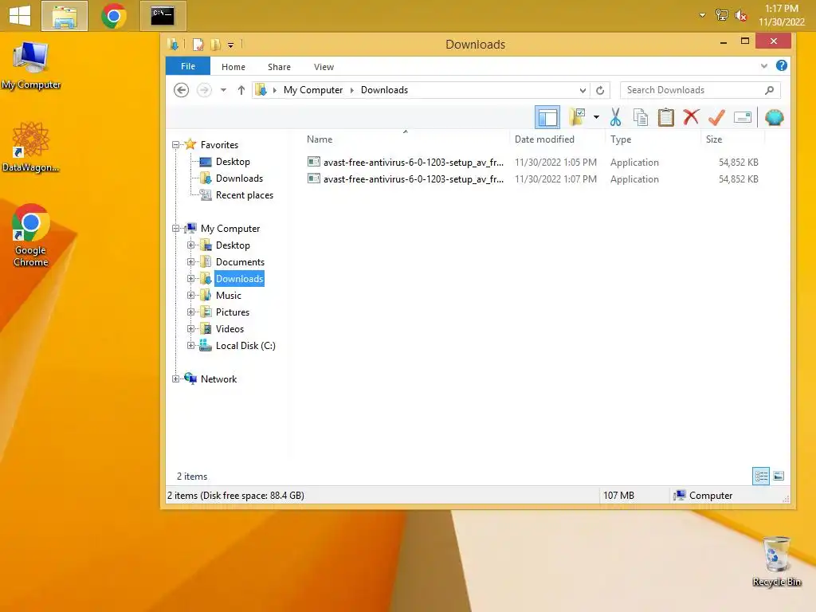Click the Rename toolbar icon
This screenshot has height=612, width=816.
(x=743, y=117)
